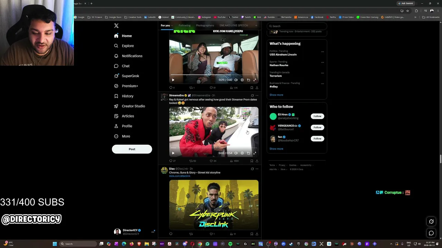
Task: Open the floating messages chat icon
Action: pos(431,233)
